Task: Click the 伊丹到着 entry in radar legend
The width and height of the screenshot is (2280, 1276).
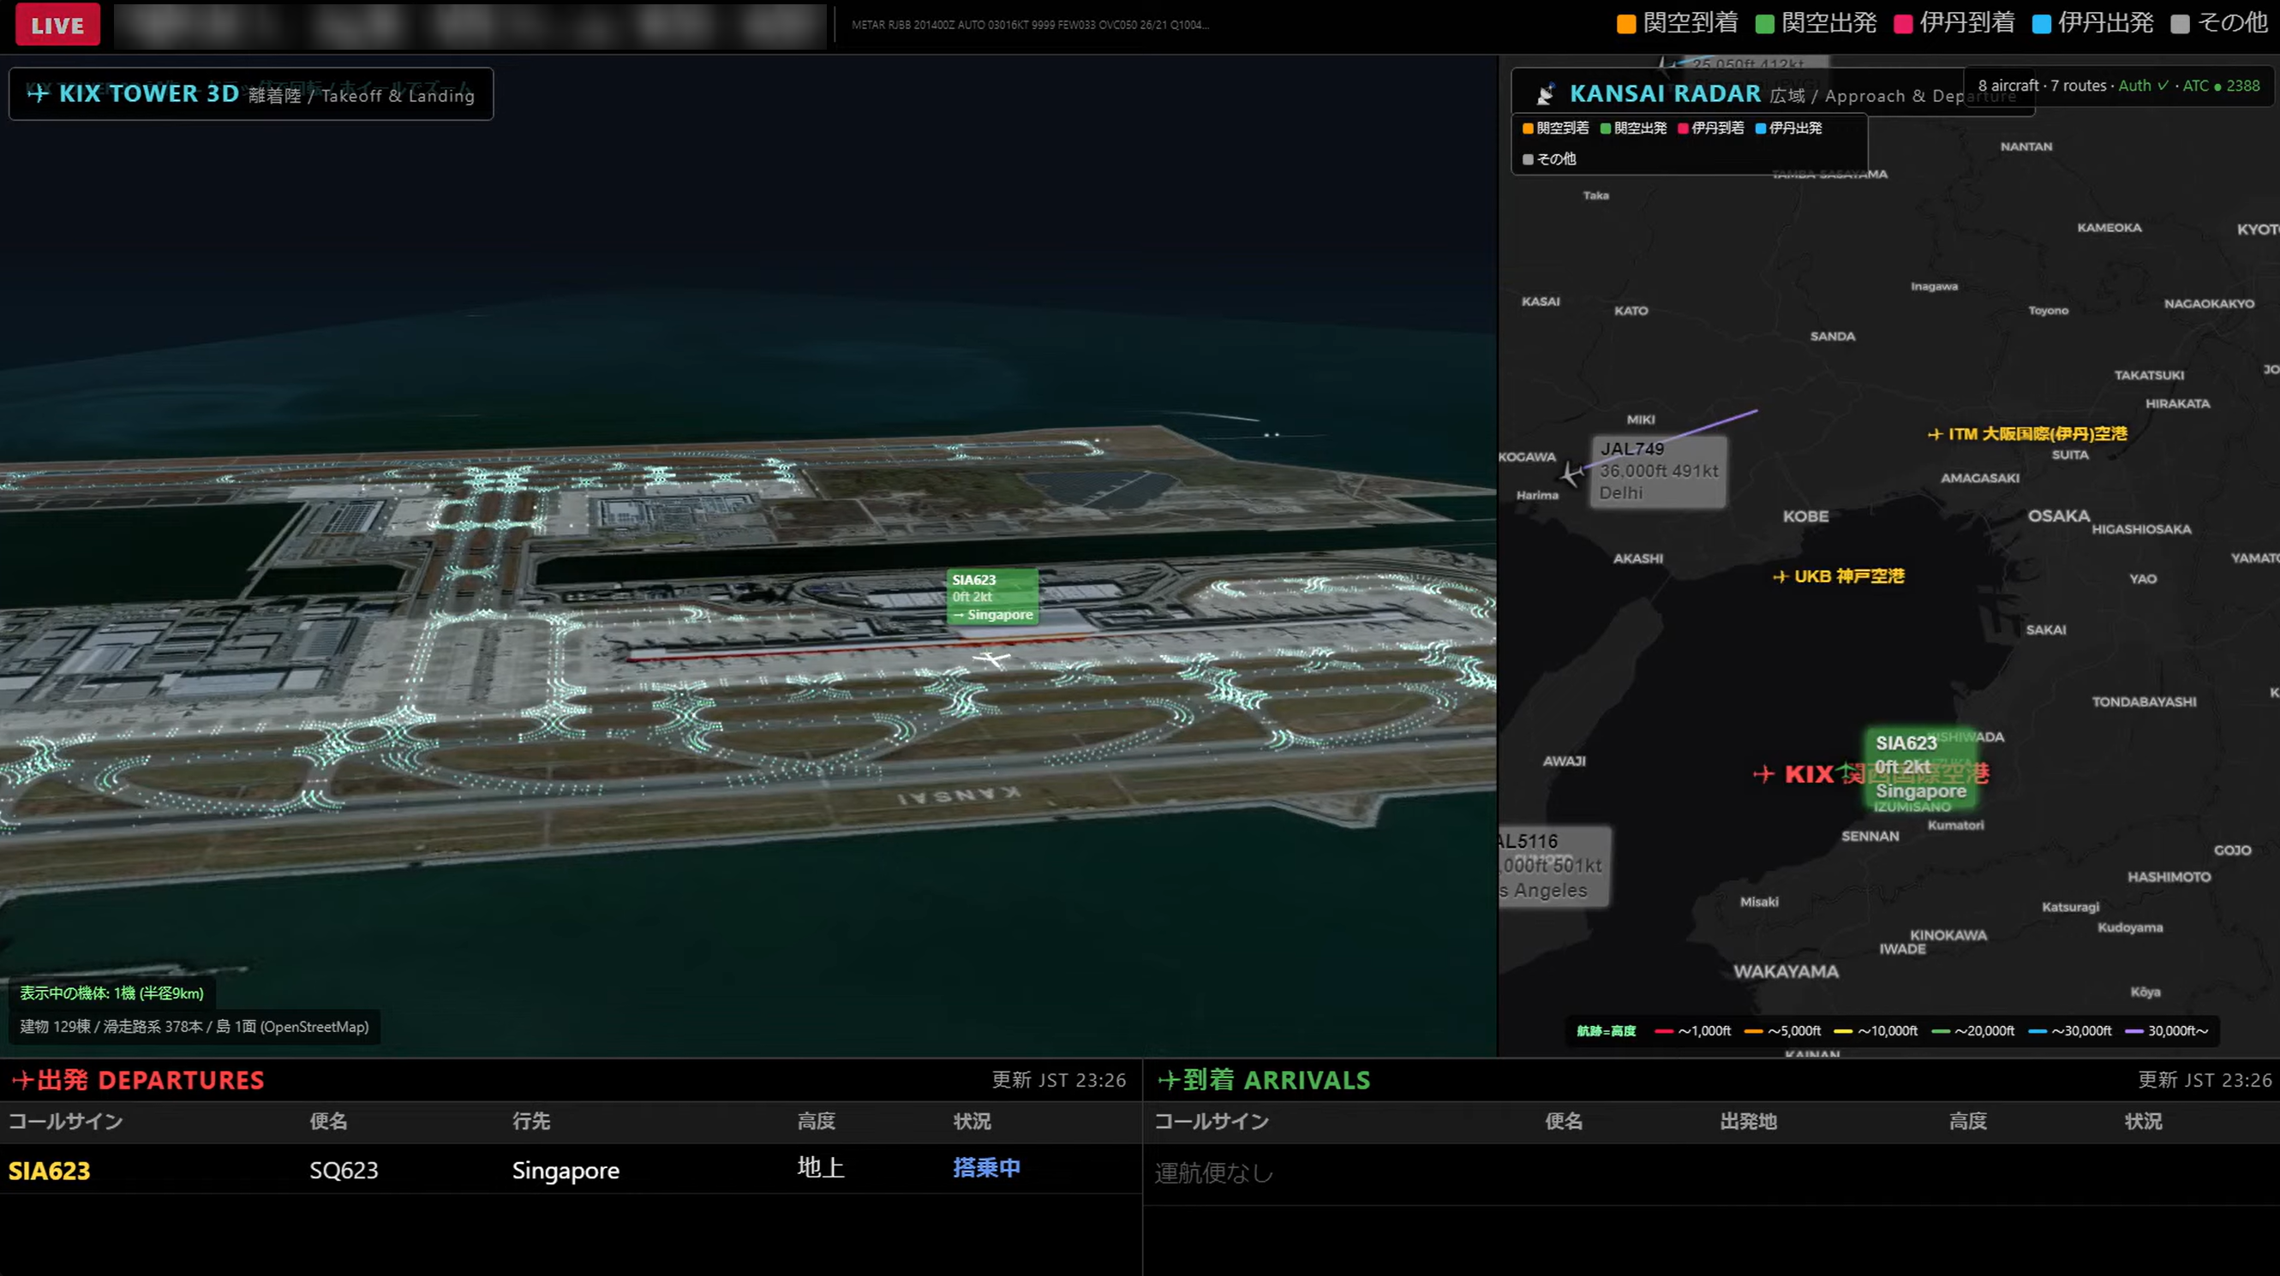Action: (x=1710, y=128)
